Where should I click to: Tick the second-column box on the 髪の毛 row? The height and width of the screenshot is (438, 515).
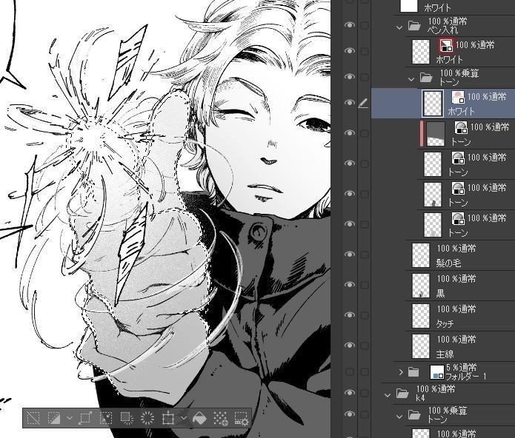(365, 255)
